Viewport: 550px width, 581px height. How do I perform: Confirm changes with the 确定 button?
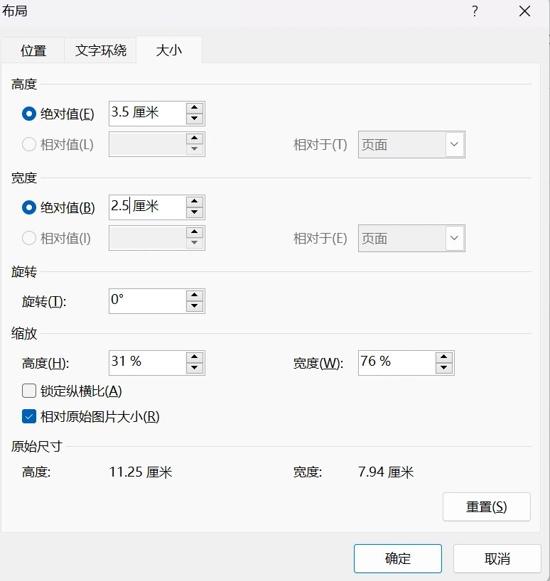398,558
